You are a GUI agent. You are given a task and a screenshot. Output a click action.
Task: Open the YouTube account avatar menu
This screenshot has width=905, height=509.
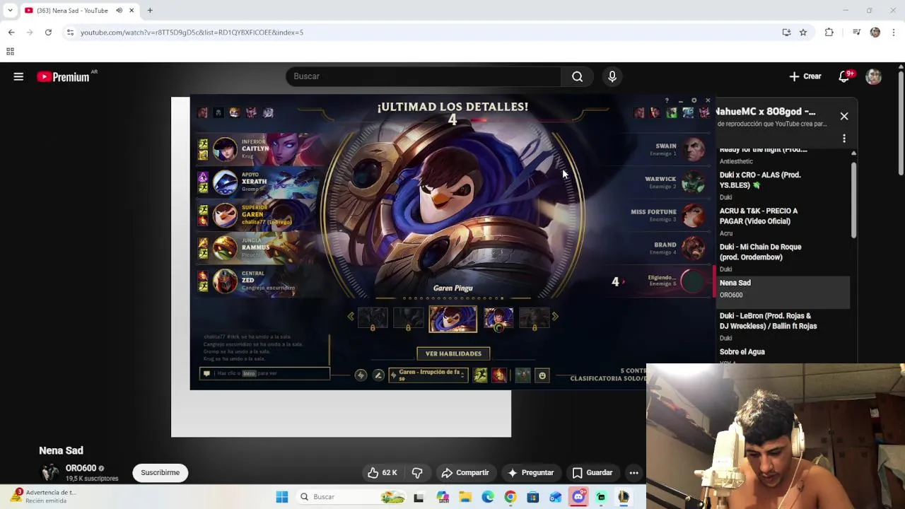[x=874, y=76]
